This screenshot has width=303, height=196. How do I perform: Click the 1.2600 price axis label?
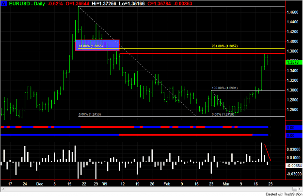[292, 109]
